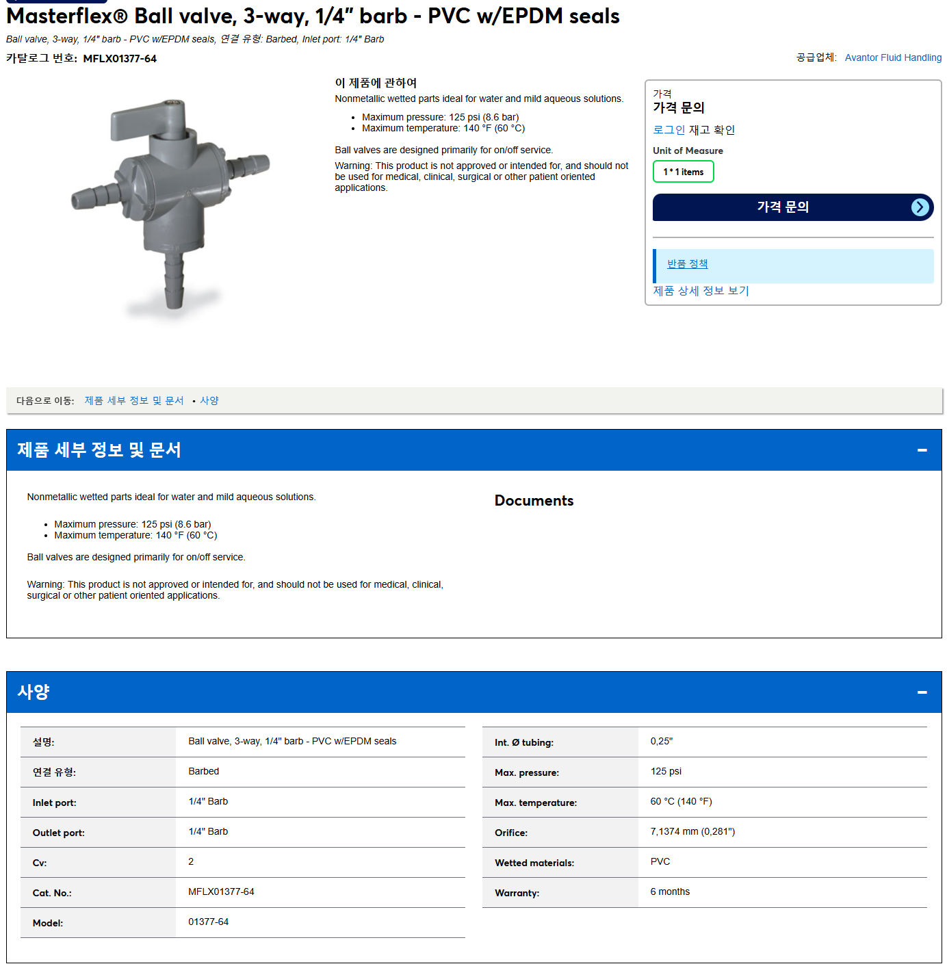Click the Model value 01377-64

tap(209, 922)
